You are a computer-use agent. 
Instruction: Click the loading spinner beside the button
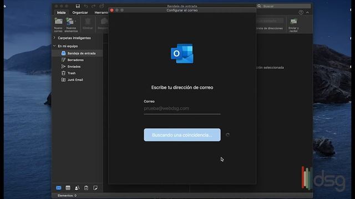[x=228, y=135]
